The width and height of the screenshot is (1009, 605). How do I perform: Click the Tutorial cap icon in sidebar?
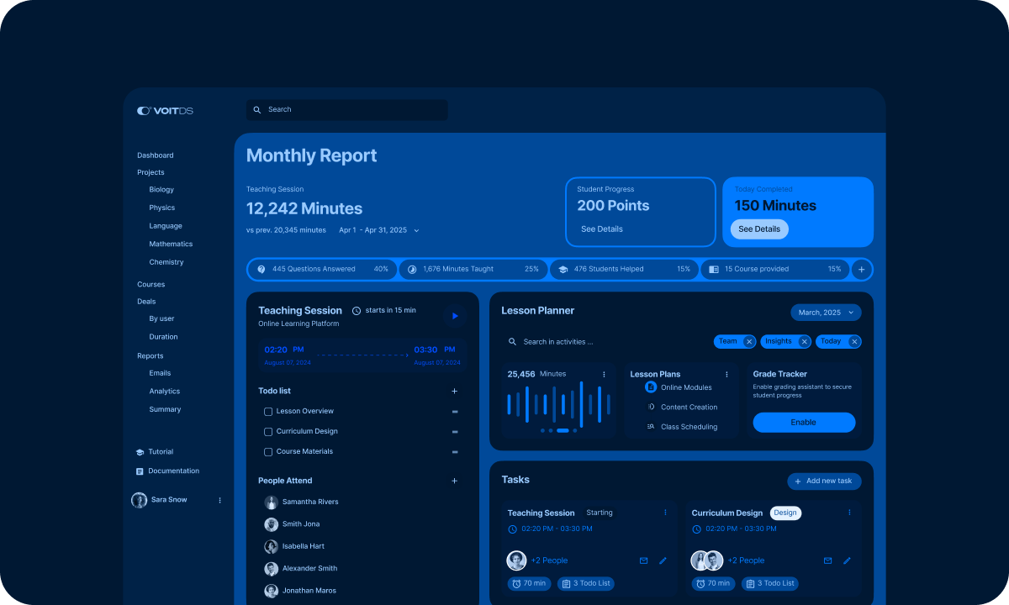point(140,452)
